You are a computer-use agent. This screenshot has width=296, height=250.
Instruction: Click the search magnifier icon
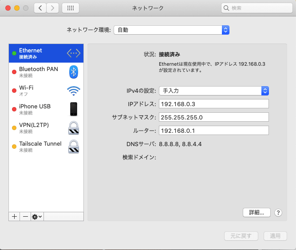click(226, 8)
